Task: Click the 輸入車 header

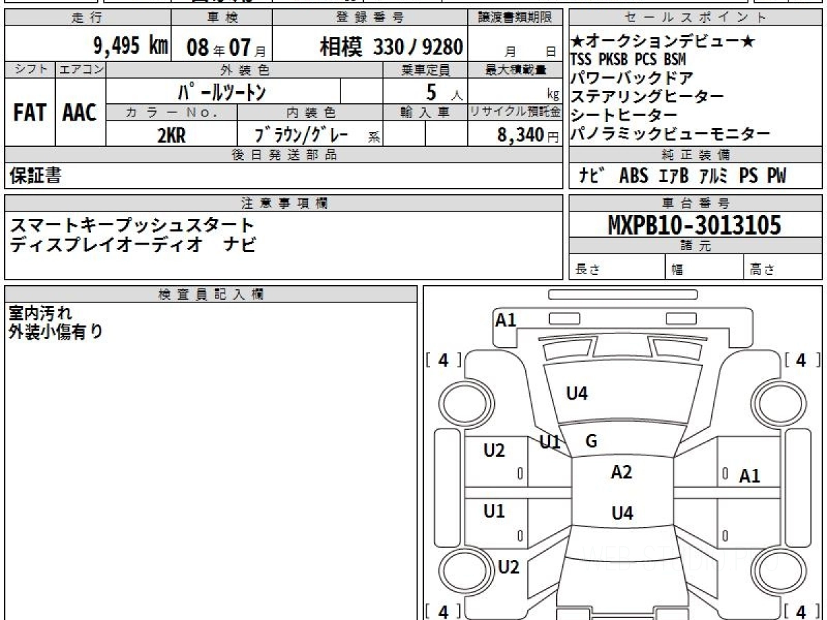Action: (x=425, y=112)
